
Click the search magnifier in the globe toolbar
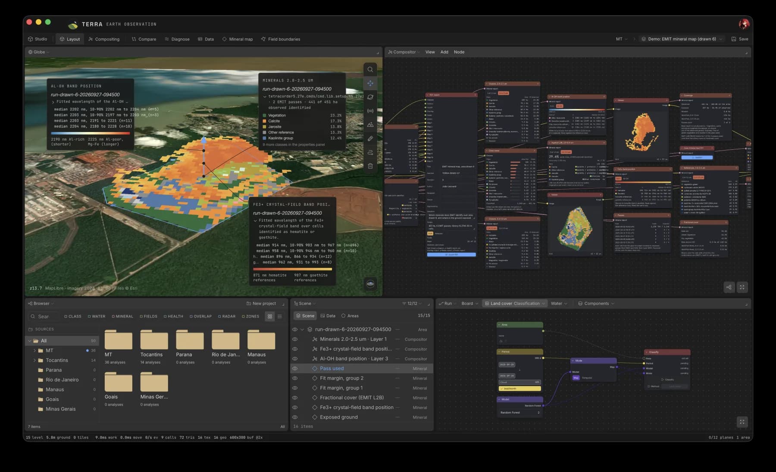point(370,69)
